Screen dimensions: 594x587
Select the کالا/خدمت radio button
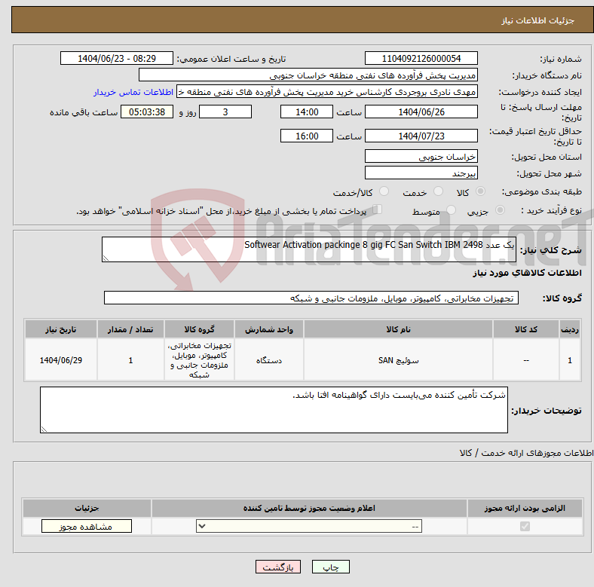384,191
